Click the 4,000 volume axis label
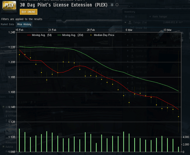The width and height of the screenshot is (190, 155). (x=186, y=137)
